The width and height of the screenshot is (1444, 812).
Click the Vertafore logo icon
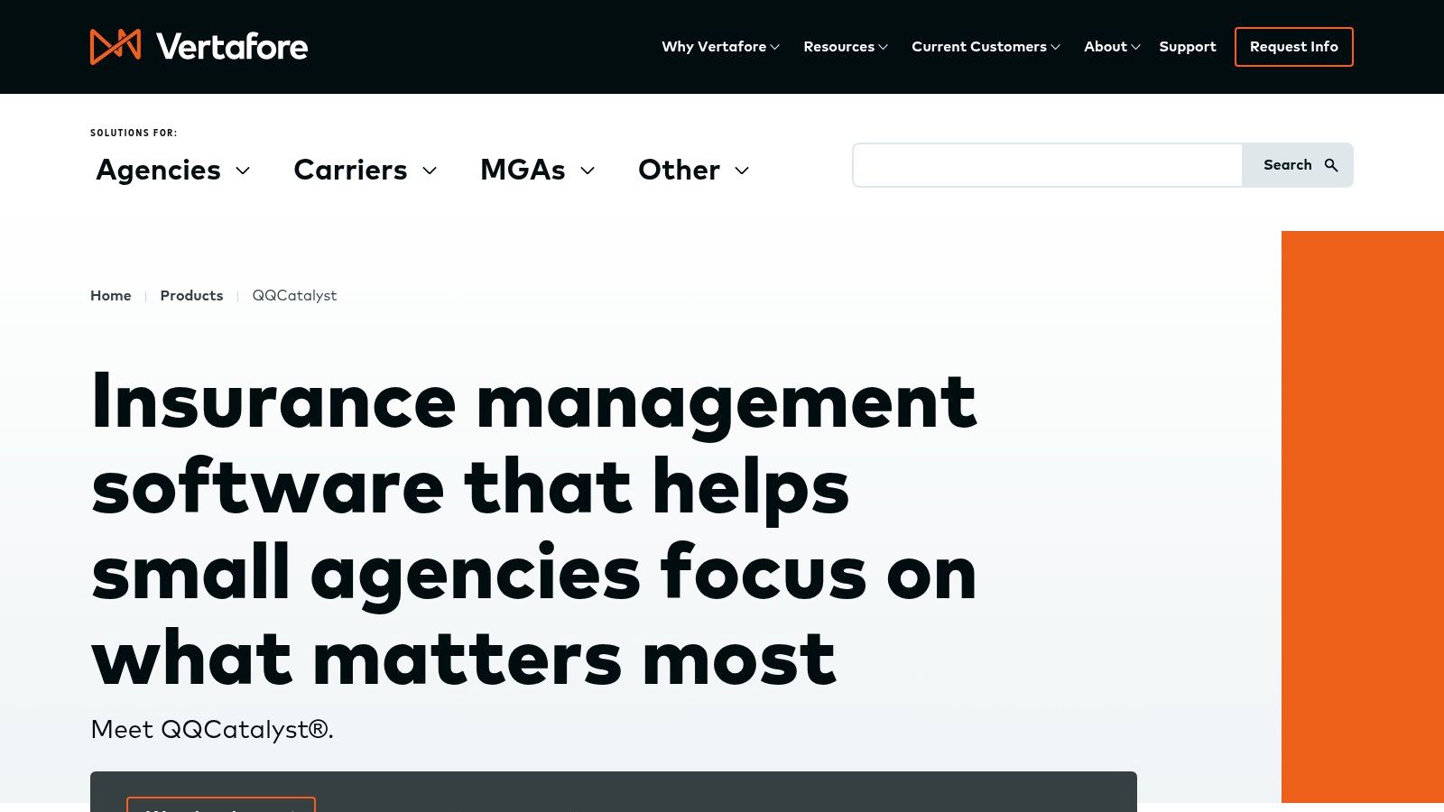click(116, 47)
